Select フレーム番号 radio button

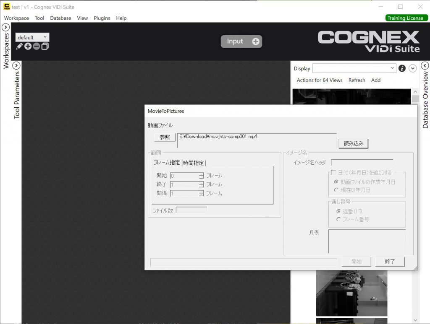[x=338, y=219]
